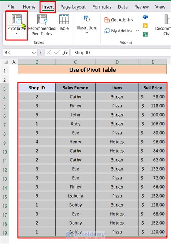Viewport: 171px width, 244px height.
Task: Select the Izabella cell
Action: [75, 196]
